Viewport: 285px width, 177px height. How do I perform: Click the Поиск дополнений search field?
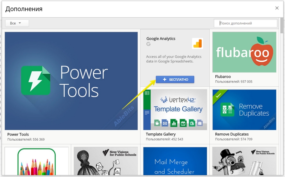point(245,23)
